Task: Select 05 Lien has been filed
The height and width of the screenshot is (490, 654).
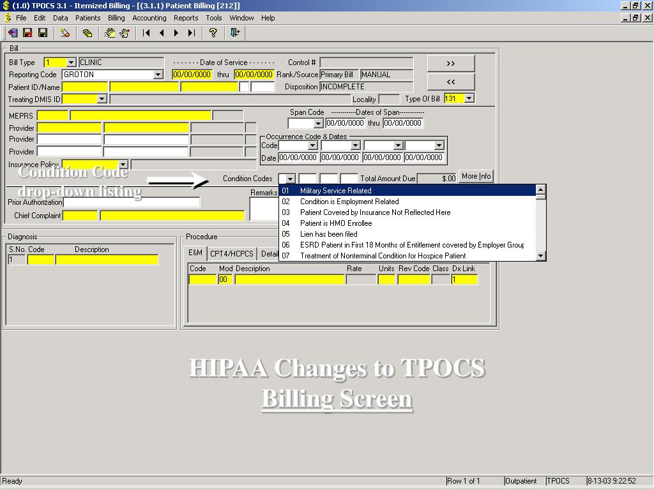Action: pyautogui.click(x=407, y=234)
